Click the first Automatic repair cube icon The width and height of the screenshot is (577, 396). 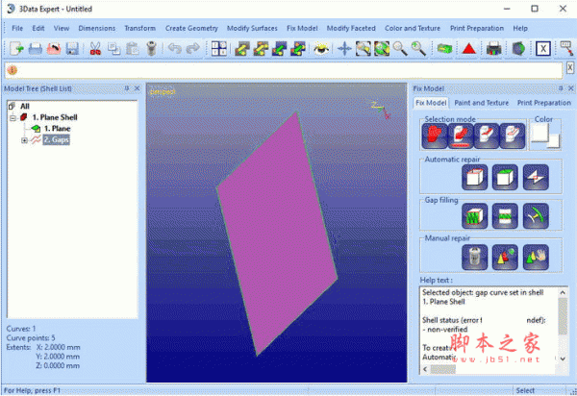point(475,177)
